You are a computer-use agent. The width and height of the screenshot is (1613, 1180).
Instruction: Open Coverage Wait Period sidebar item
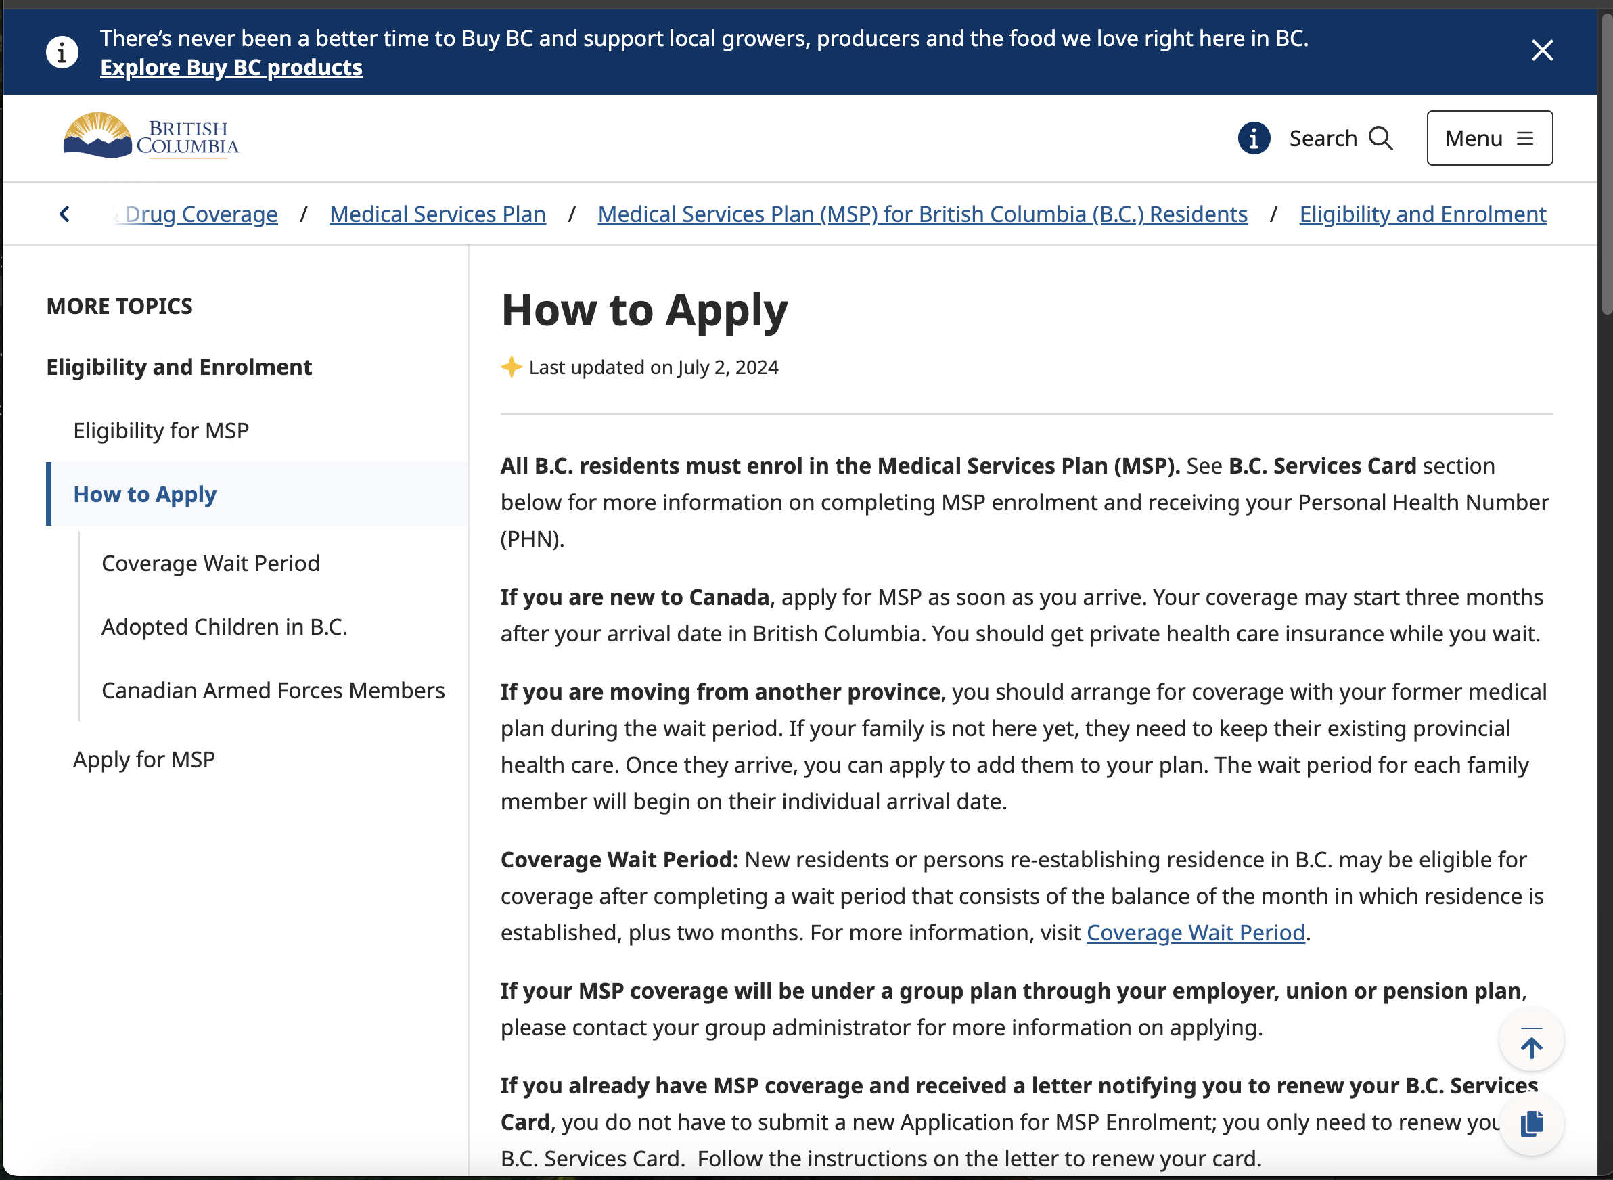(210, 564)
